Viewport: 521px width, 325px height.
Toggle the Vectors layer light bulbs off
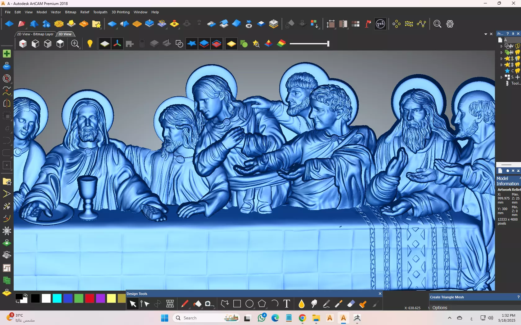518,46
